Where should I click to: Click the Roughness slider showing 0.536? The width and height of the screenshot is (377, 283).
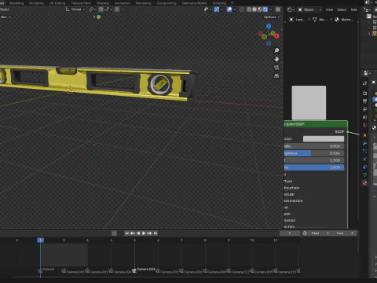coord(313,153)
